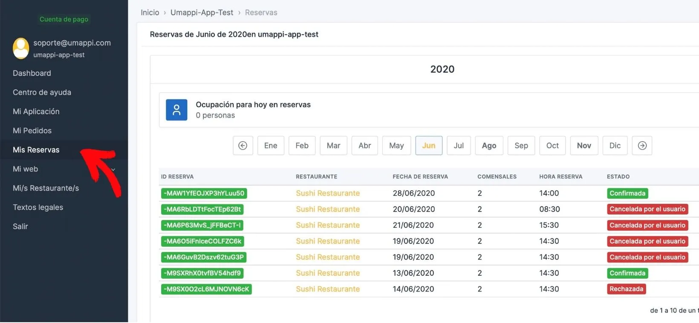Open reservation -MA6P63MvS_jFFBeCT-I
The image size is (699, 323).
click(202, 225)
